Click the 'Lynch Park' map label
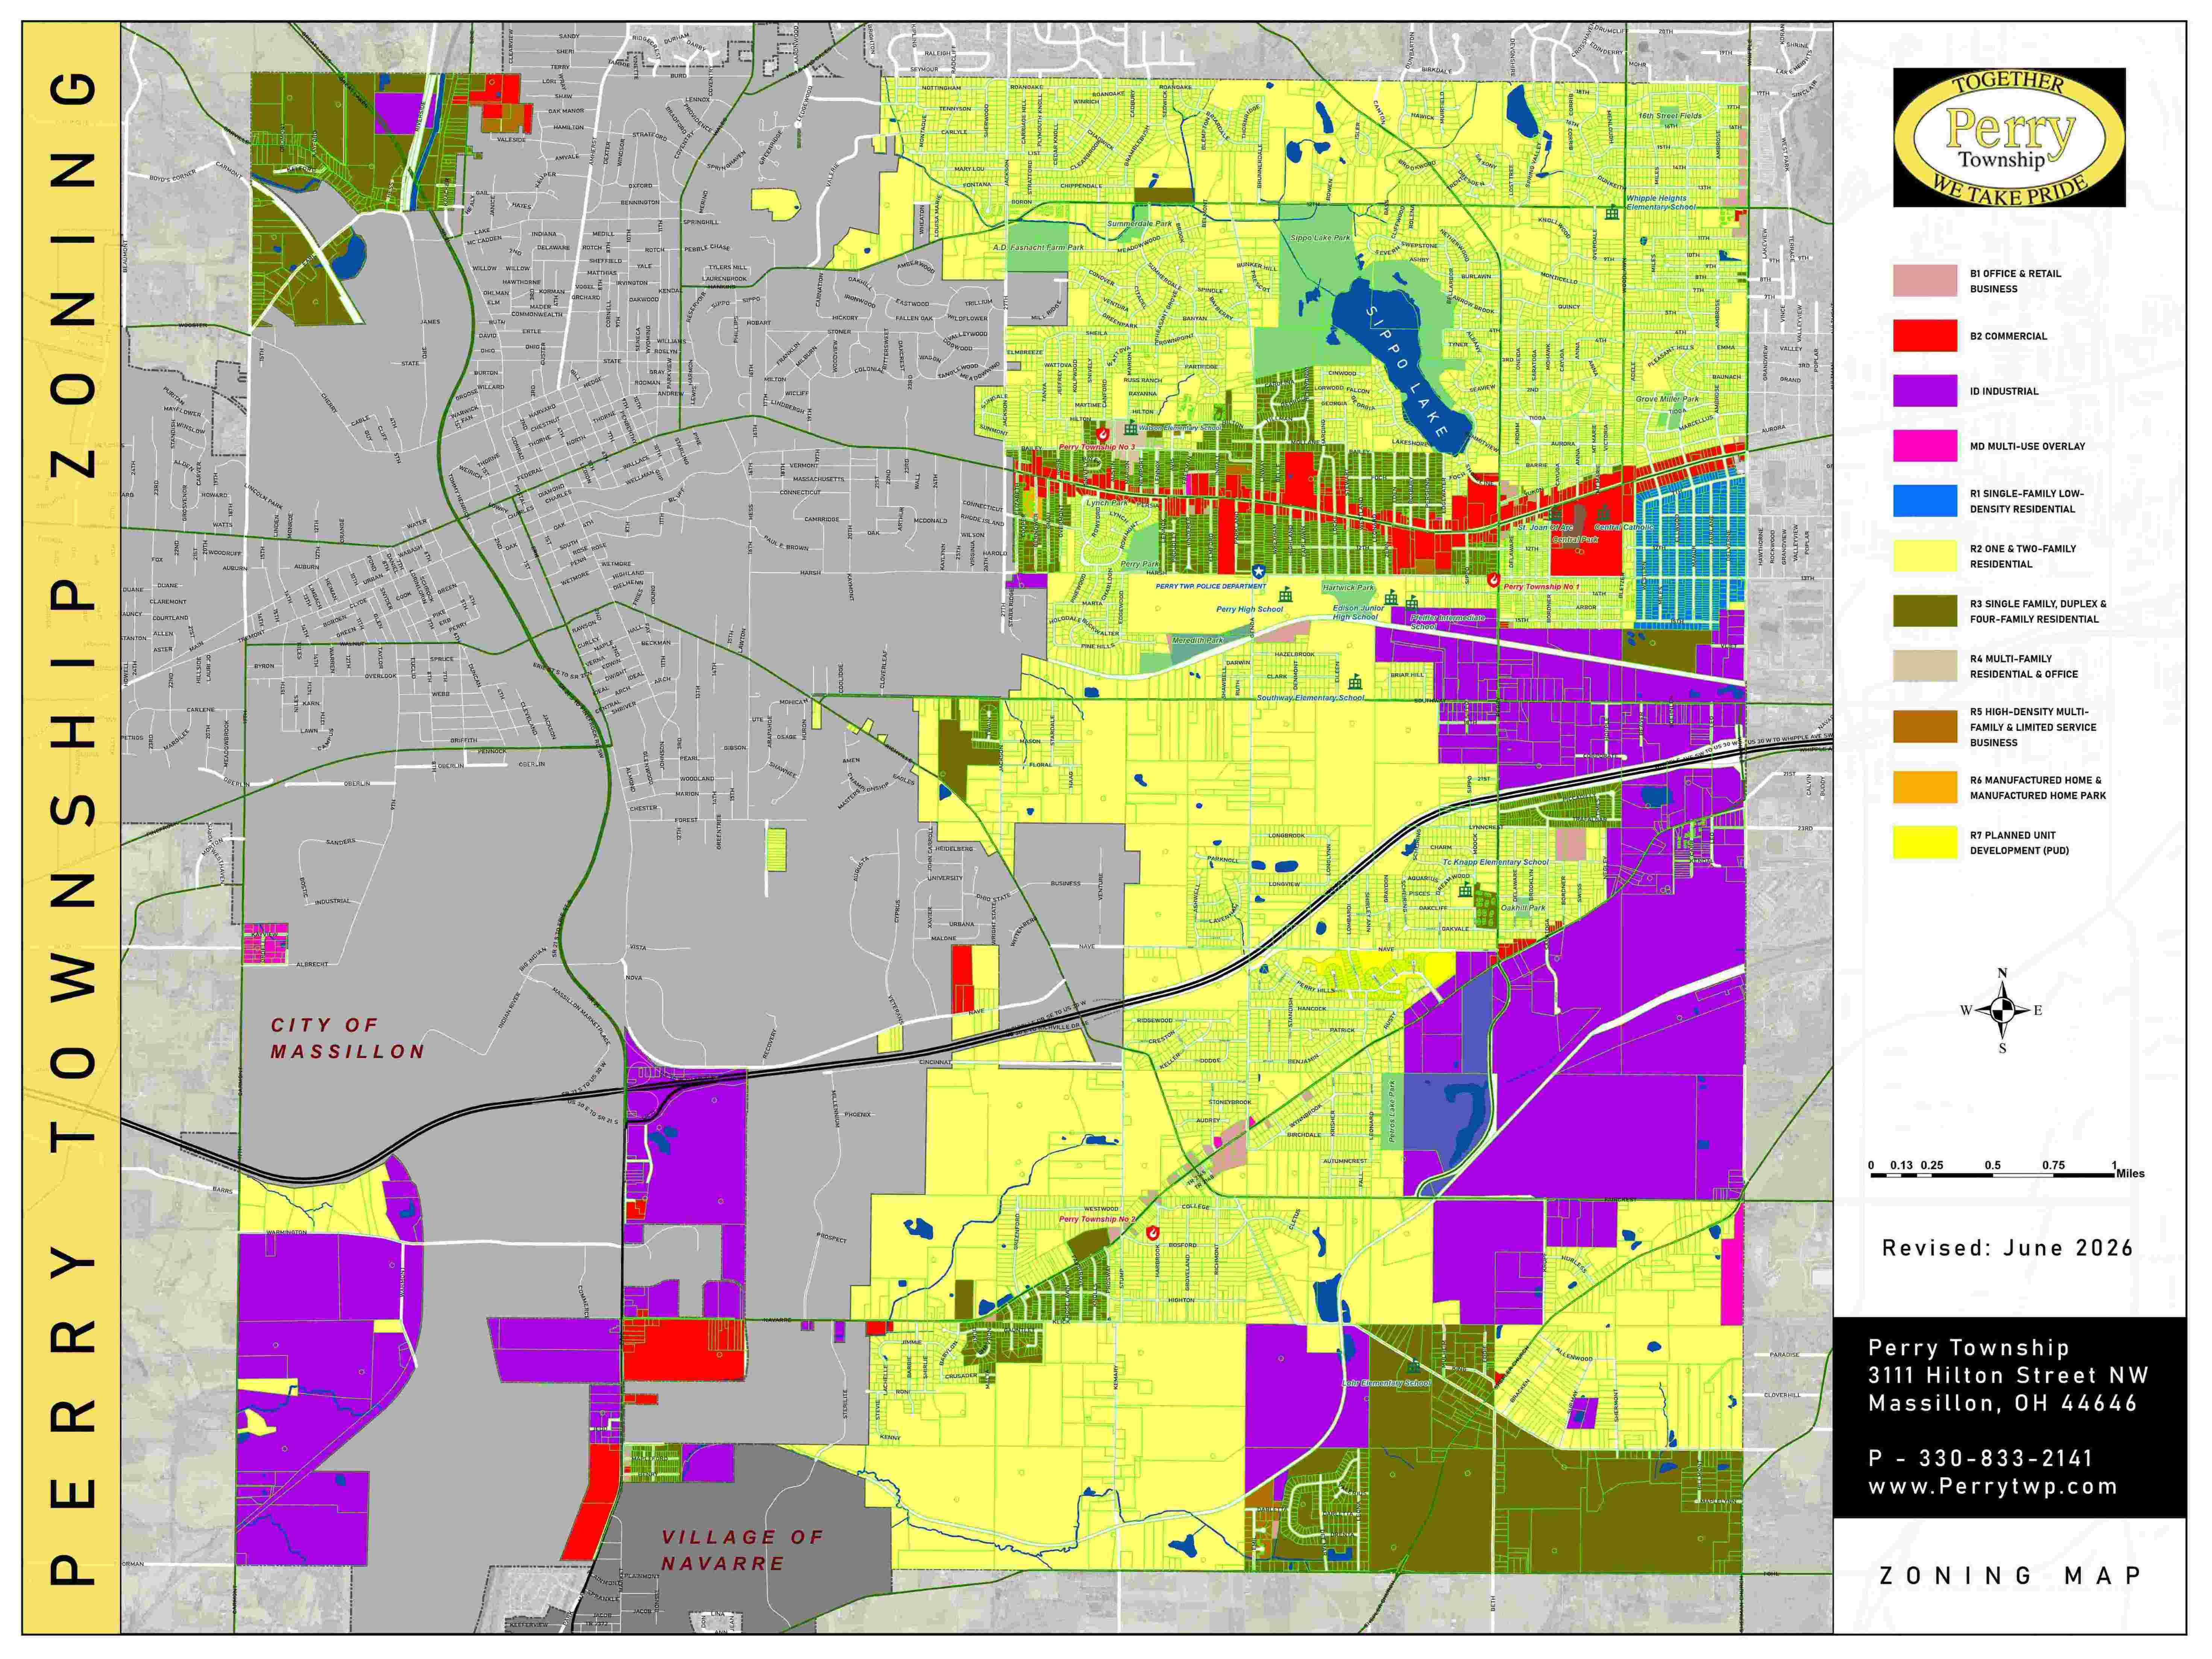The height and width of the screenshot is (1659, 2212). pos(1107,503)
